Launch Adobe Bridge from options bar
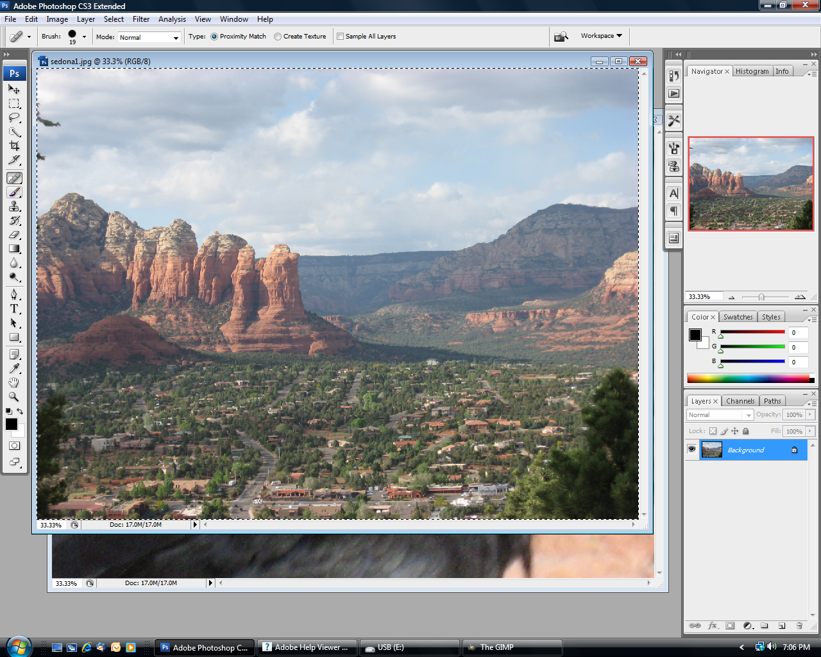Viewport: 821px width, 657px height. click(x=561, y=37)
